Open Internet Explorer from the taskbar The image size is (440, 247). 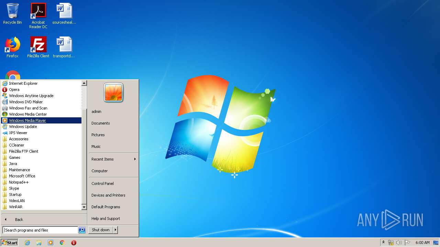(x=27, y=243)
